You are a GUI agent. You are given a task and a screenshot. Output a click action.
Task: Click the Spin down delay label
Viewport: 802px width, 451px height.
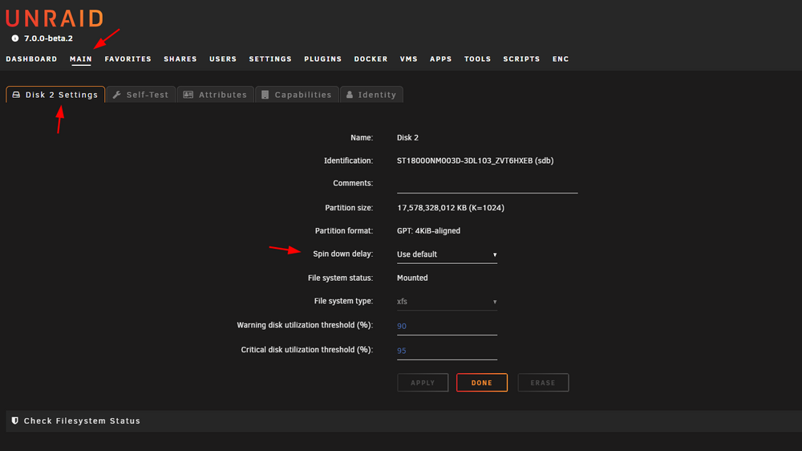pos(342,254)
